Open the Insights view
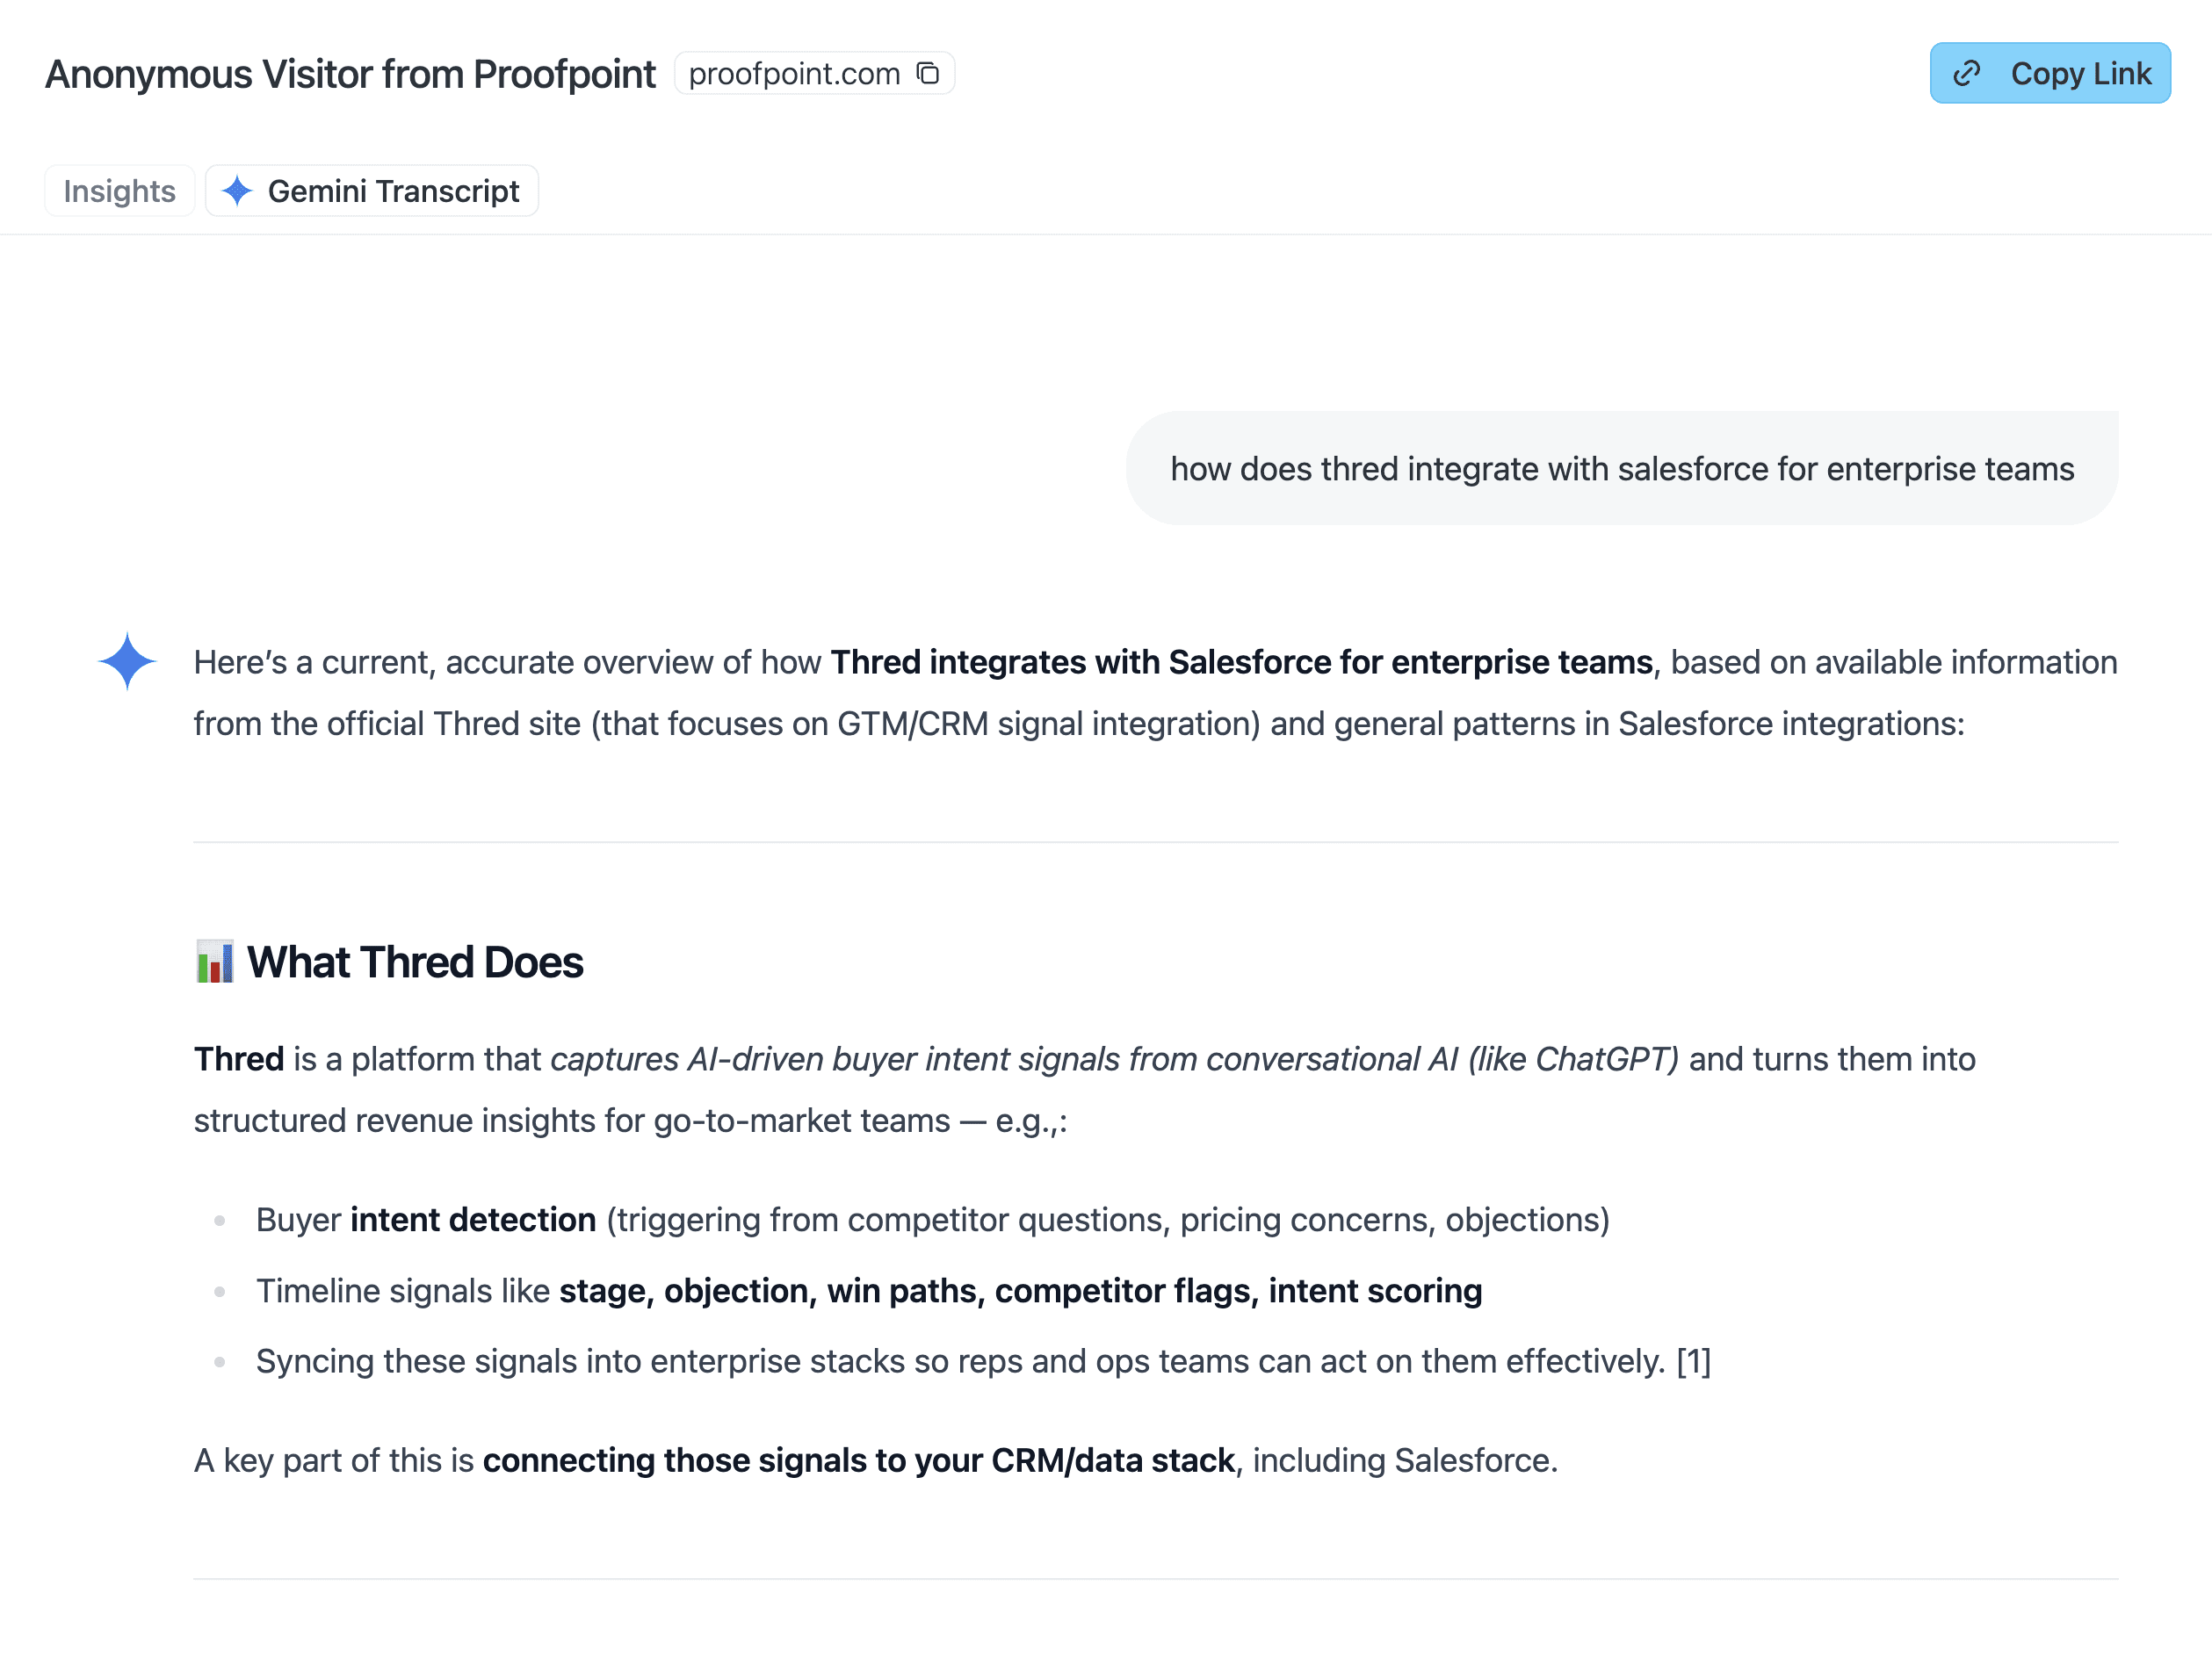This screenshot has height=1665, width=2212. tap(119, 190)
